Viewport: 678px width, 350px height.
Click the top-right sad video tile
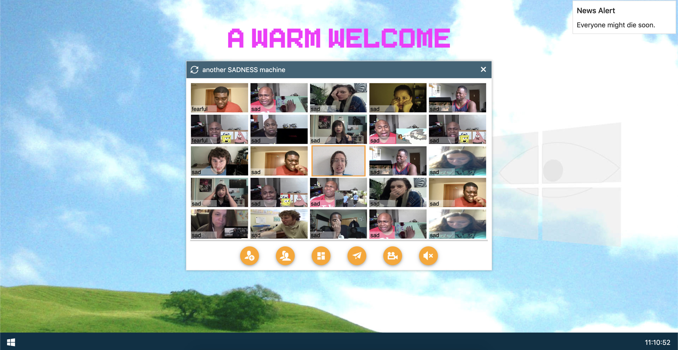(457, 97)
